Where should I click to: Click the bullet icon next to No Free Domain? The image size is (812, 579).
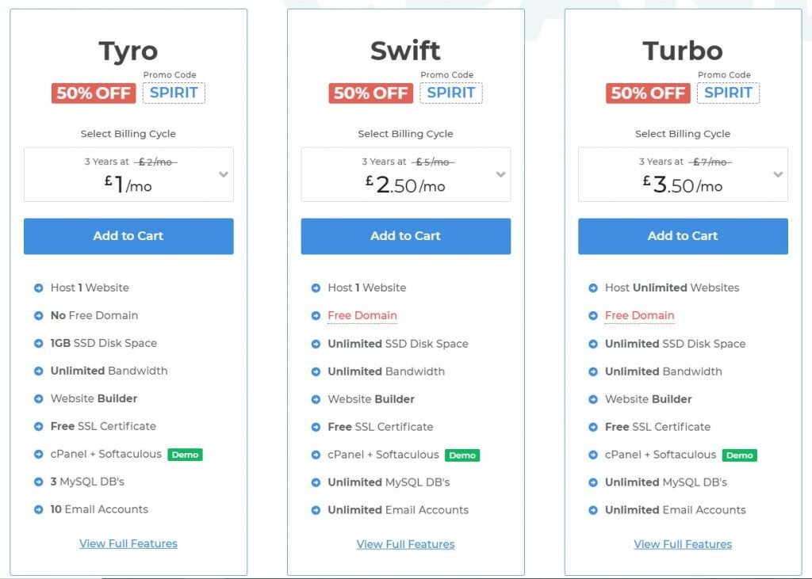click(x=38, y=315)
